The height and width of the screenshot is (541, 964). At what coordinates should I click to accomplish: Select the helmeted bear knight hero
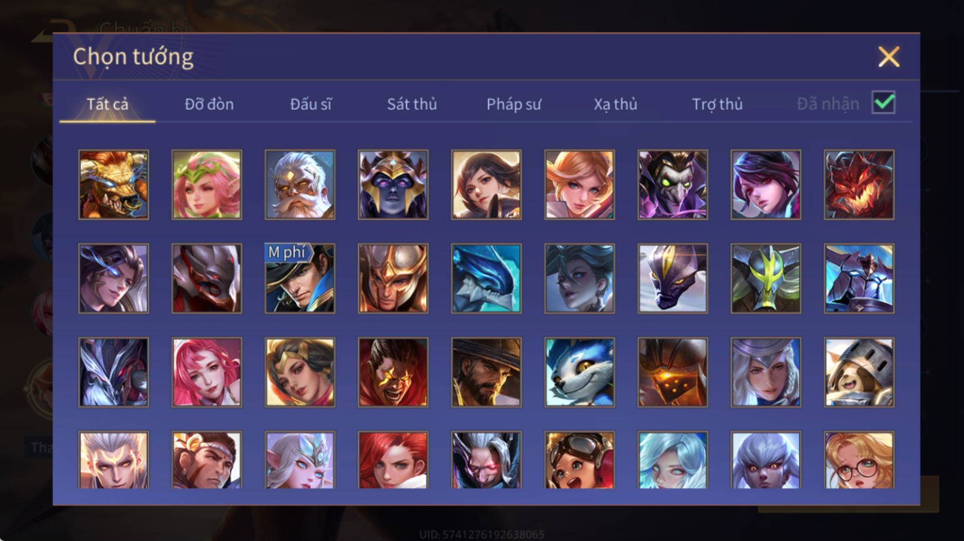pyautogui.click(x=860, y=372)
